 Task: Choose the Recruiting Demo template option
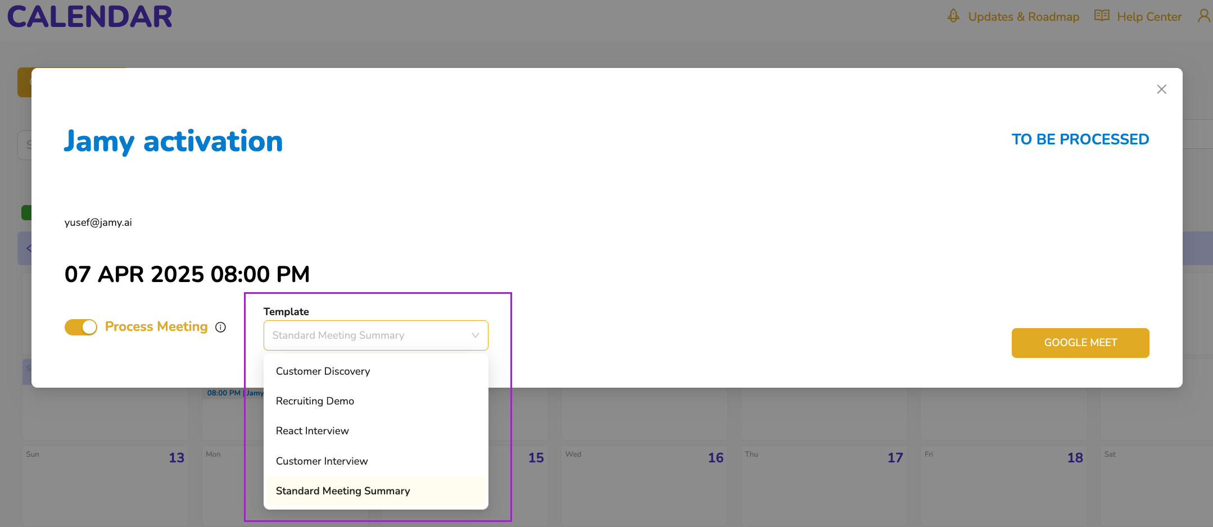(315, 401)
